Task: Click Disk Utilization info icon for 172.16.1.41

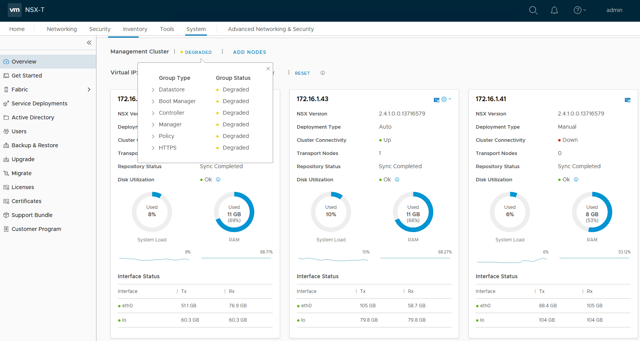Action: click(x=576, y=179)
